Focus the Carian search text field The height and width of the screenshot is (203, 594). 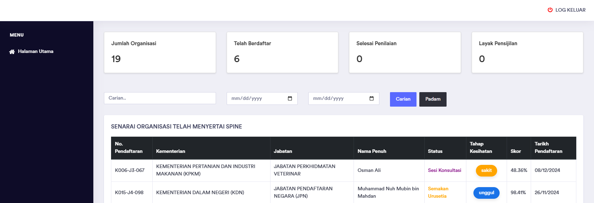[x=160, y=98]
